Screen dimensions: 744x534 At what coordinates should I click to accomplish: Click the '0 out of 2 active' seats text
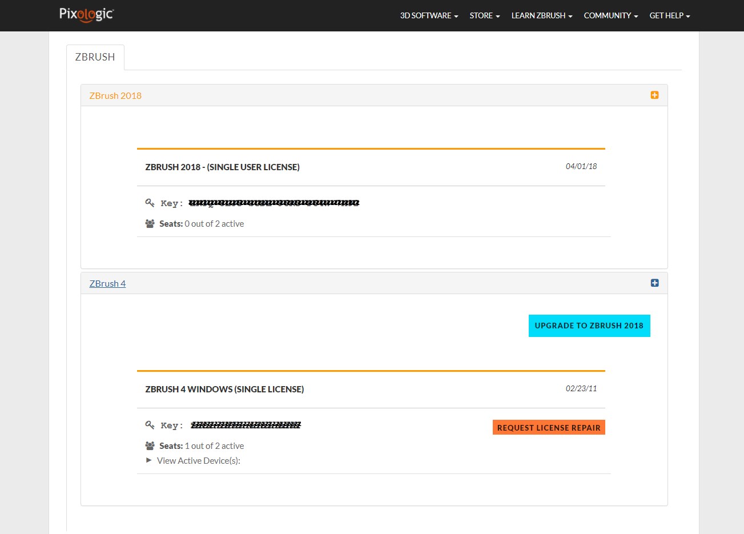(x=214, y=224)
